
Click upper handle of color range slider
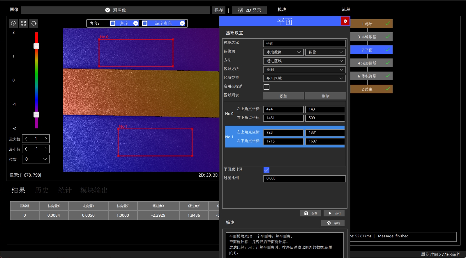coord(36,46)
